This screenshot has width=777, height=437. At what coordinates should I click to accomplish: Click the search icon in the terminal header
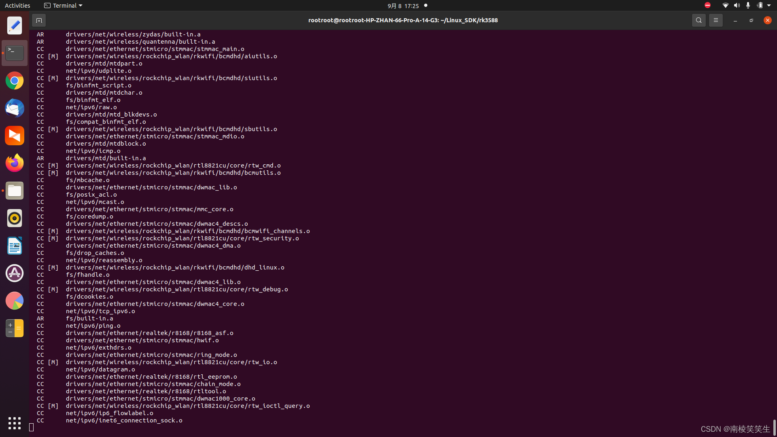699,20
